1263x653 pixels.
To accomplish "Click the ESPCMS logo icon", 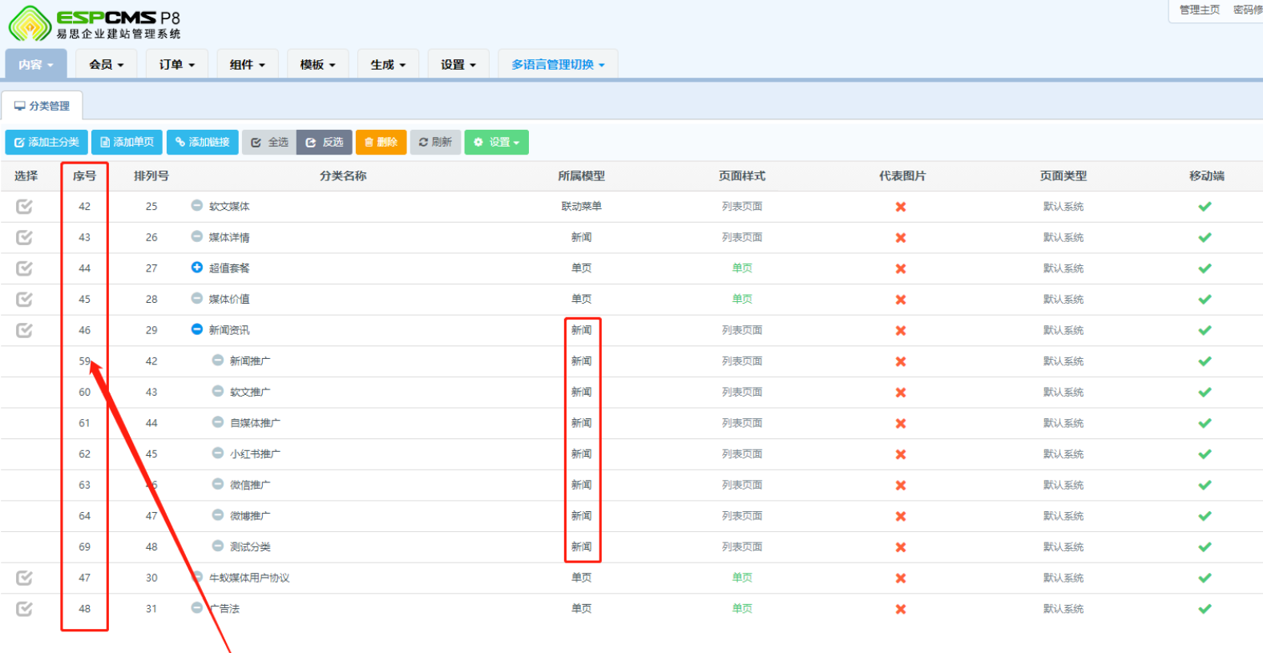I will (x=30, y=23).
